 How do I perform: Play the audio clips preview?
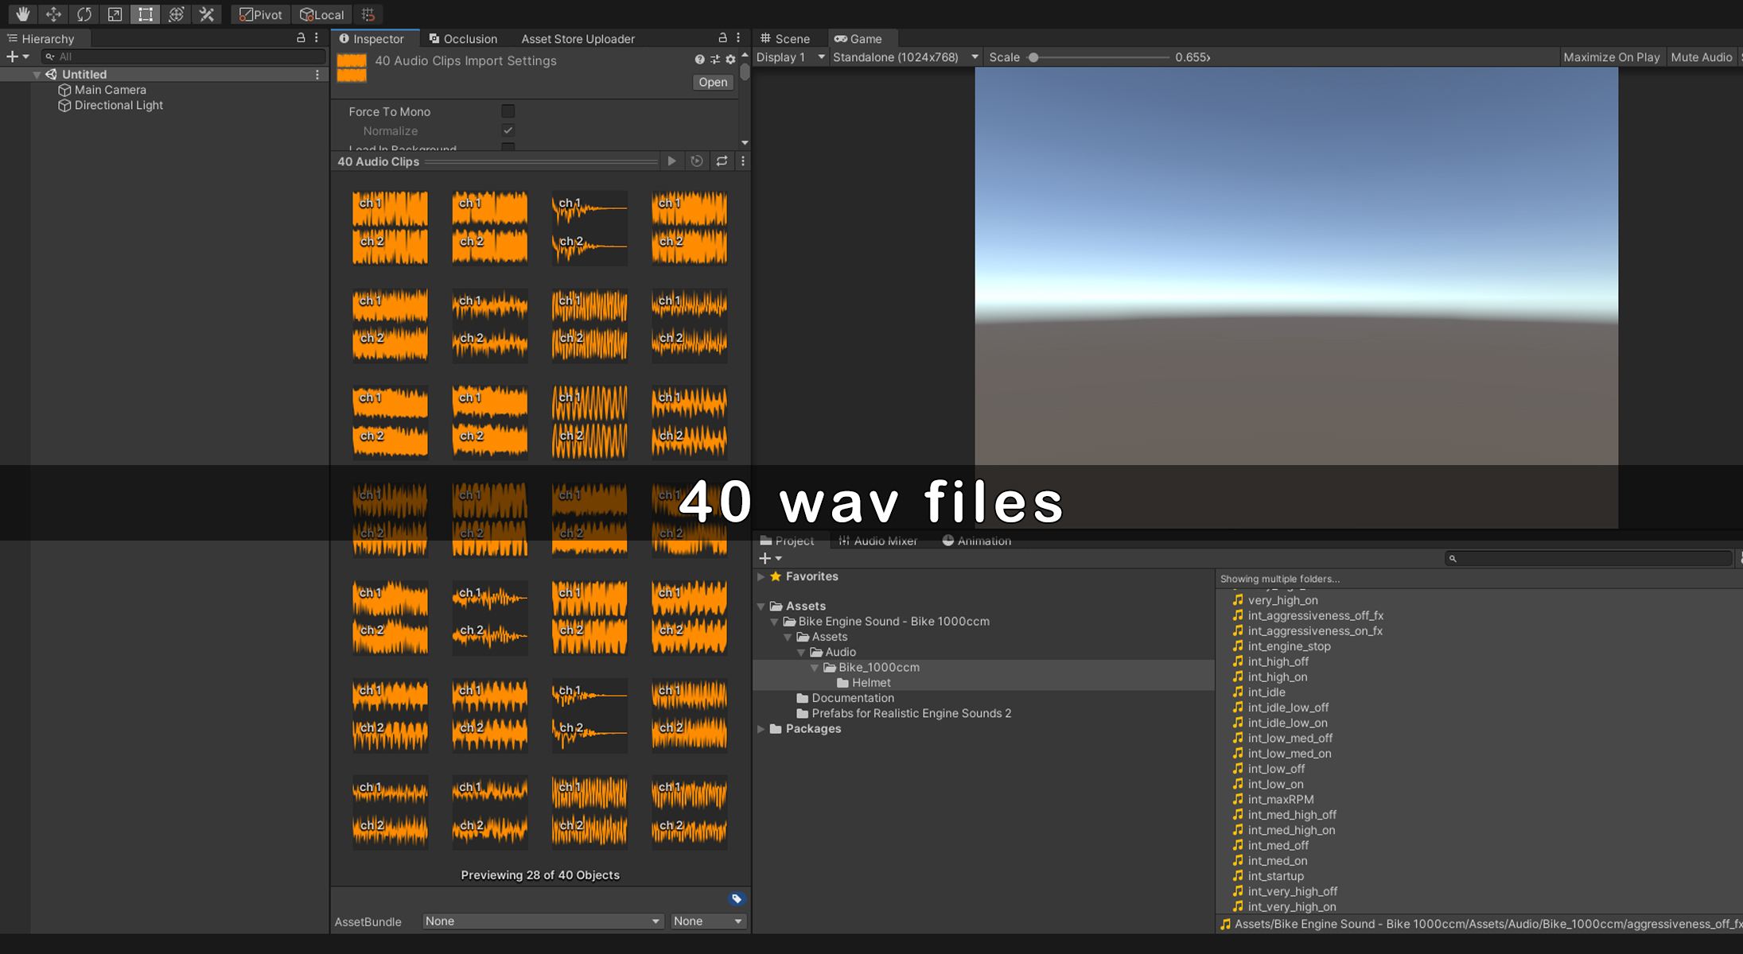tap(672, 161)
